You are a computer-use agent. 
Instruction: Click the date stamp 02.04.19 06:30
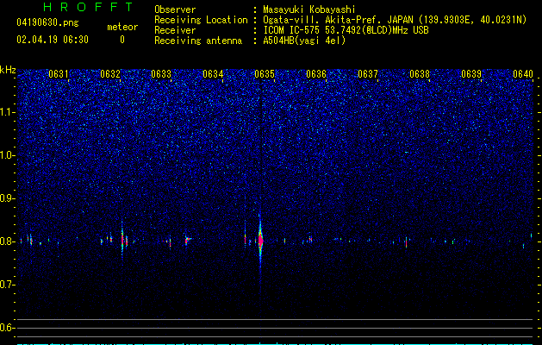pyautogui.click(x=53, y=40)
